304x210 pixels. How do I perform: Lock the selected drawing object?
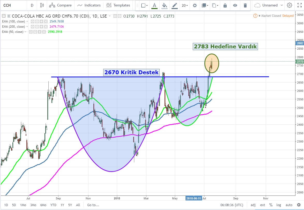coord(225,5)
